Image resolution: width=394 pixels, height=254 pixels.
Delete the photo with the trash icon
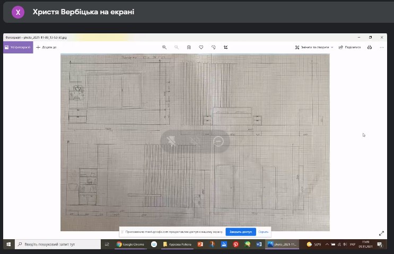click(189, 47)
